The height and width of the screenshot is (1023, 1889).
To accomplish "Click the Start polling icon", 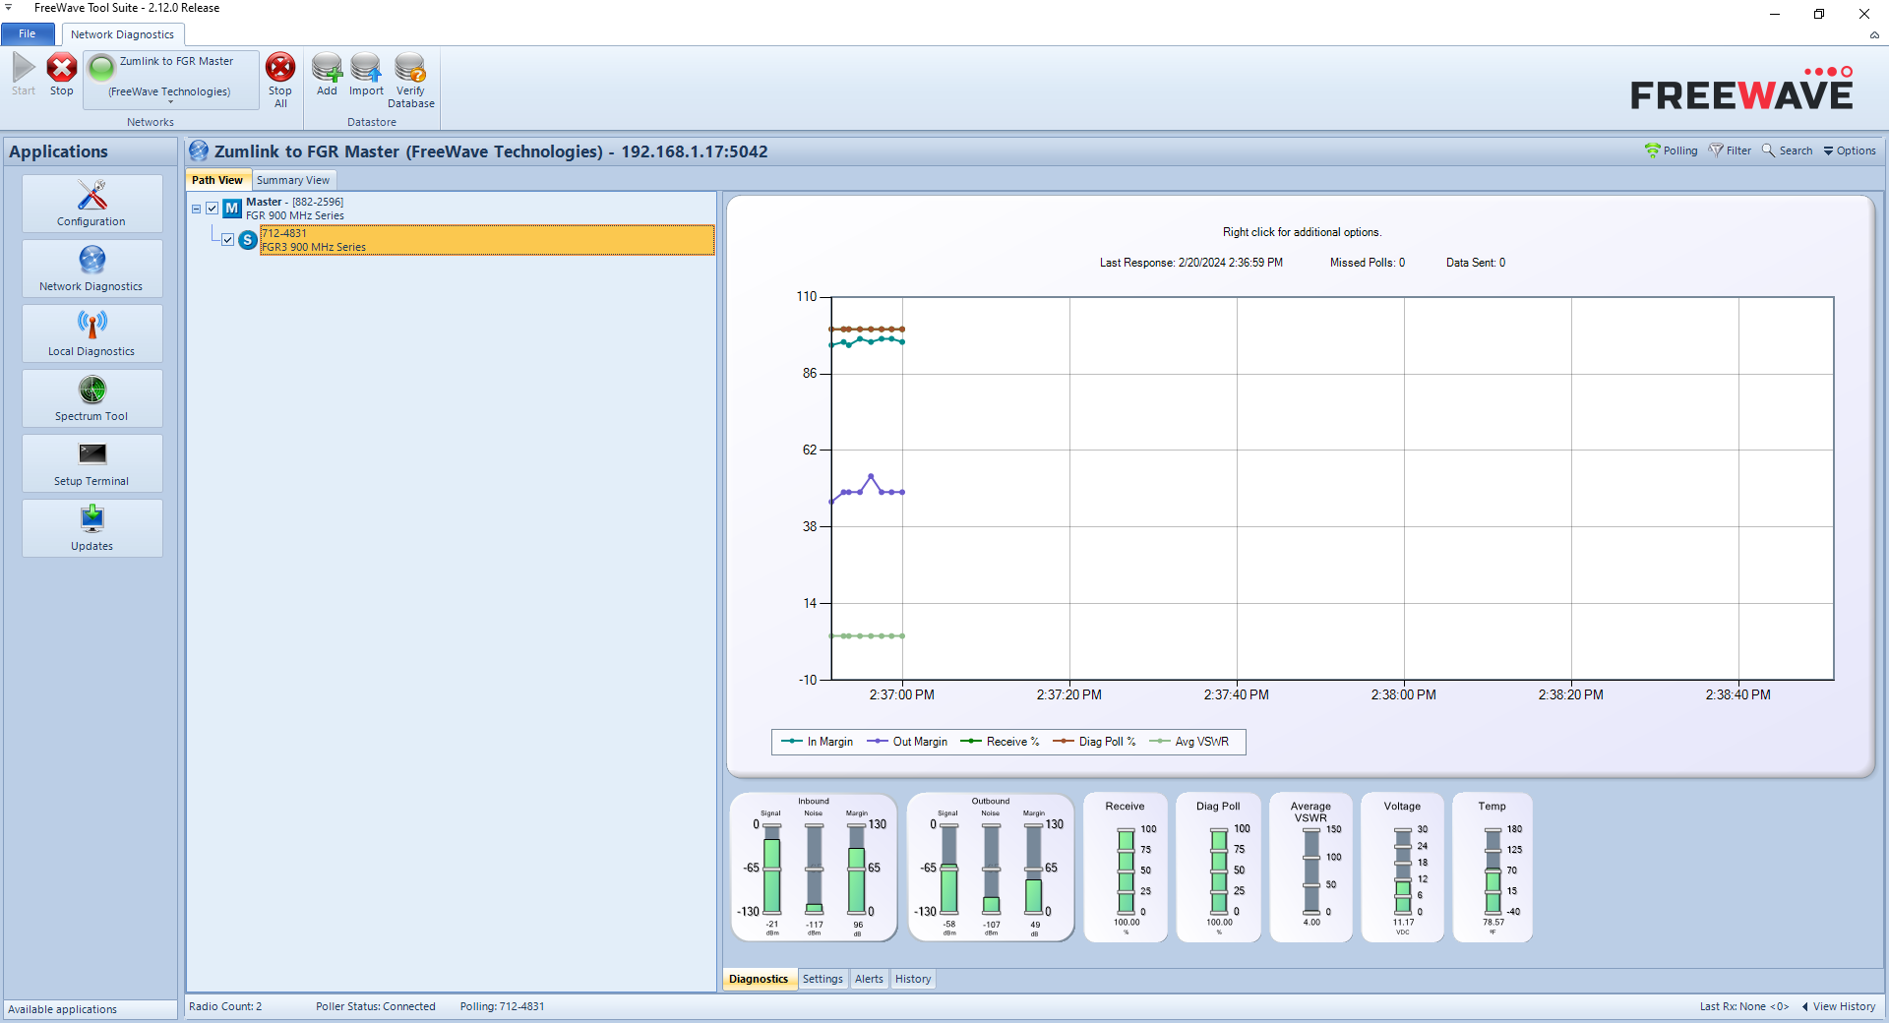I will click(24, 75).
